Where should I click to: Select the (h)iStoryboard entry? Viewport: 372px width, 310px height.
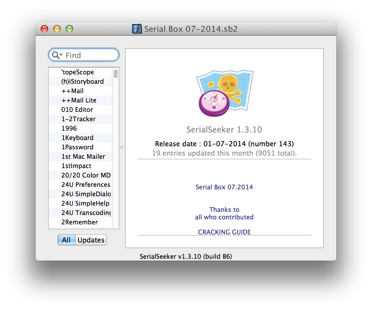80,82
